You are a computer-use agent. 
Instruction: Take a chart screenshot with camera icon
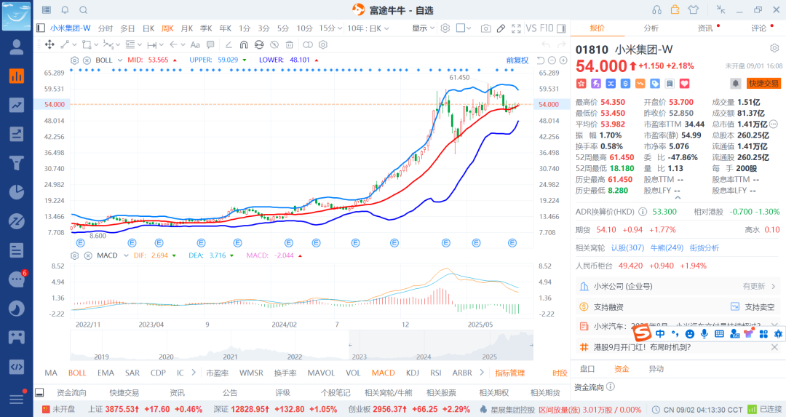485,28
